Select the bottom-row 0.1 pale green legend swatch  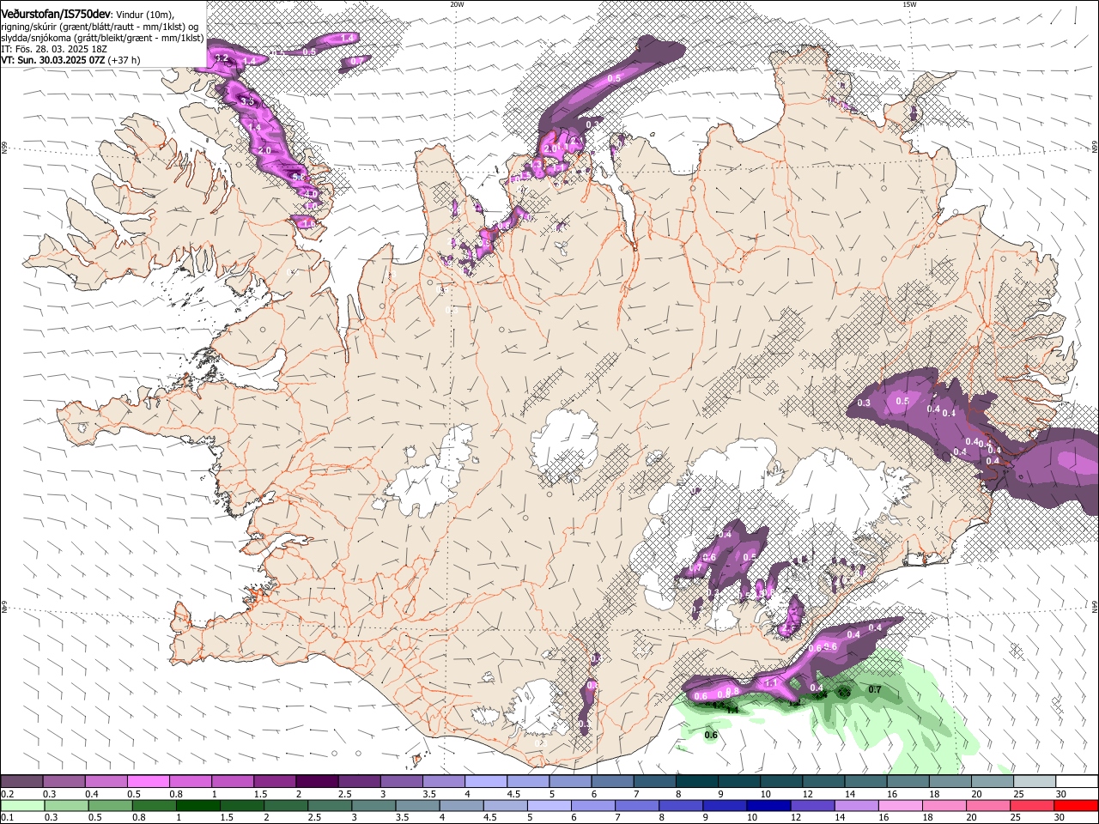tap(22, 805)
